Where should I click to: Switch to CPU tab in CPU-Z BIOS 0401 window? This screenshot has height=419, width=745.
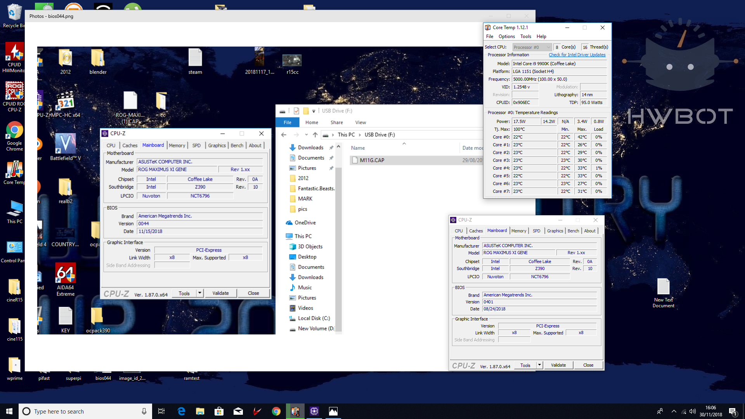pyautogui.click(x=459, y=231)
